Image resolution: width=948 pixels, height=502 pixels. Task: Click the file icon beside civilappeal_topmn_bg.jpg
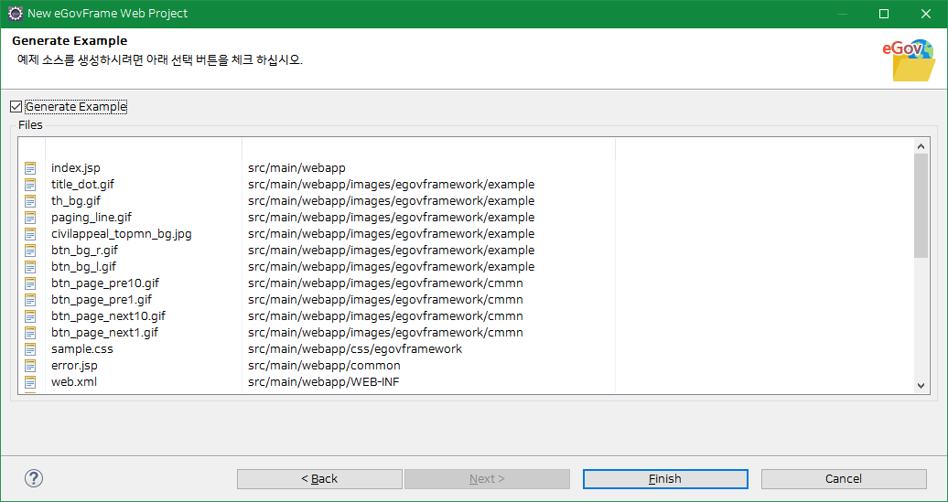point(30,234)
